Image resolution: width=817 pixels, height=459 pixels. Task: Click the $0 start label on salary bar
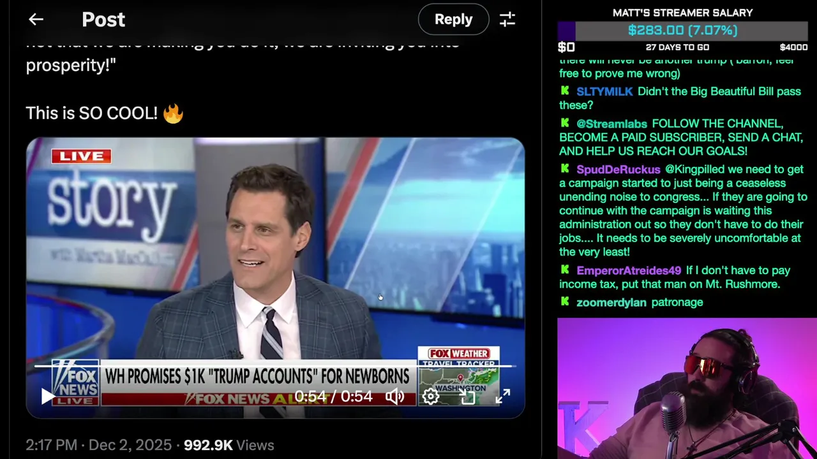tap(566, 47)
